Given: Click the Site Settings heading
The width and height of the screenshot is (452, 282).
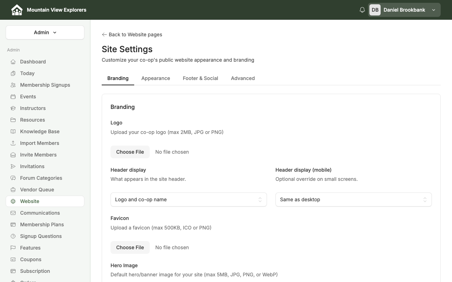Looking at the screenshot, I should tap(127, 49).
